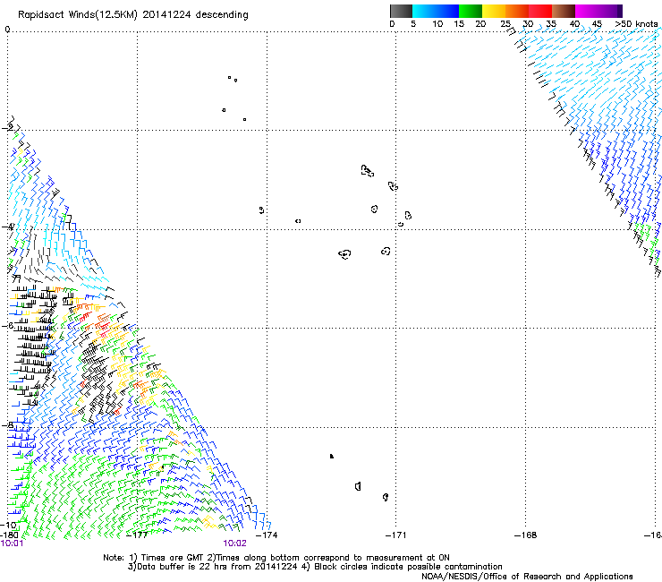Click the red 30-35 knots color band

click(x=540, y=11)
